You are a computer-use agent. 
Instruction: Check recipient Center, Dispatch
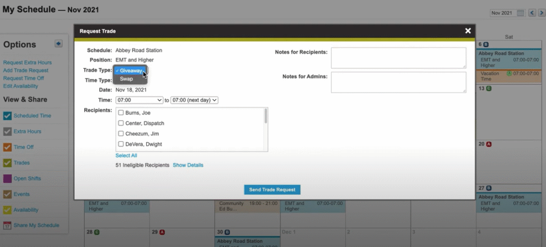[x=121, y=123]
